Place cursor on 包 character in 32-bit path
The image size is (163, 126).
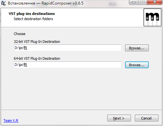point(25,48)
